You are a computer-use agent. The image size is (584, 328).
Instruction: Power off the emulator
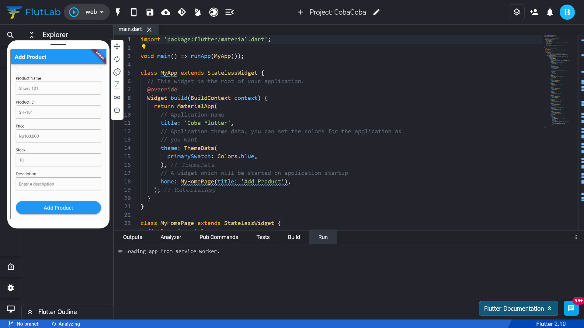pyautogui.click(x=117, y=110)
